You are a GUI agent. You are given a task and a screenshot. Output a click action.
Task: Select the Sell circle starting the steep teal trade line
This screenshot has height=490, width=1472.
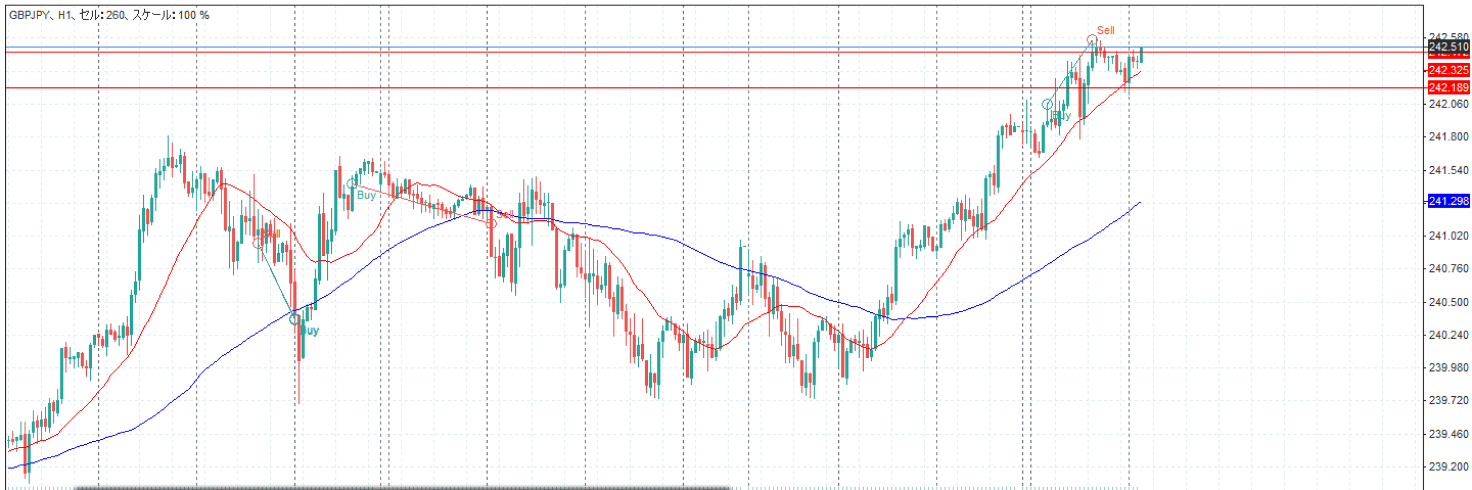tap(258, 243)
